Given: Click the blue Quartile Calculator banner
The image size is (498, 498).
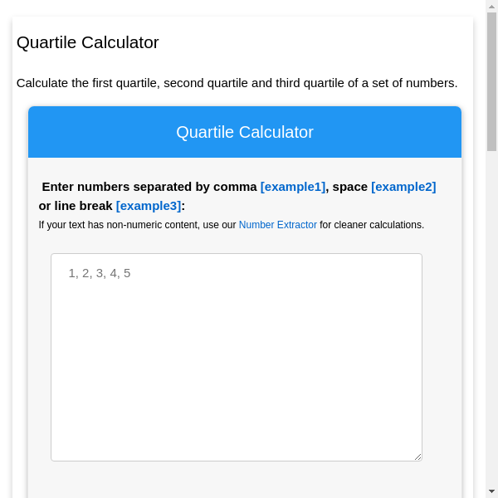Looking at the screenshot, I should click(x=245, y=132).
